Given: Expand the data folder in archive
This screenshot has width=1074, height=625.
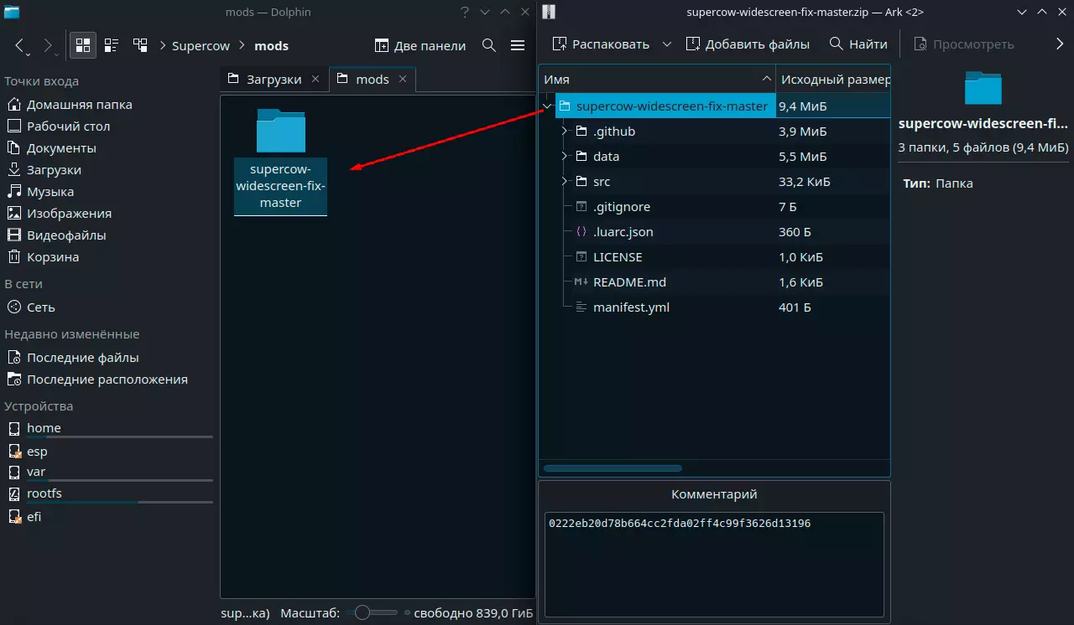Looking at the screenshot, I should tap(565, 157).
